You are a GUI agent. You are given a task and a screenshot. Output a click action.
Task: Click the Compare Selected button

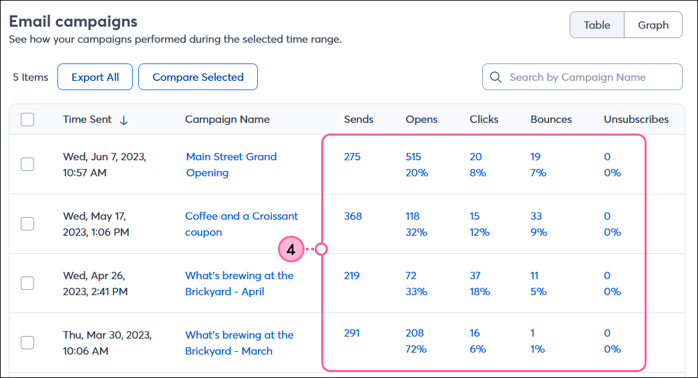[x=198, y=77]
